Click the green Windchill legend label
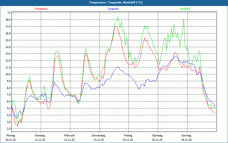 (x=185, y=9)
